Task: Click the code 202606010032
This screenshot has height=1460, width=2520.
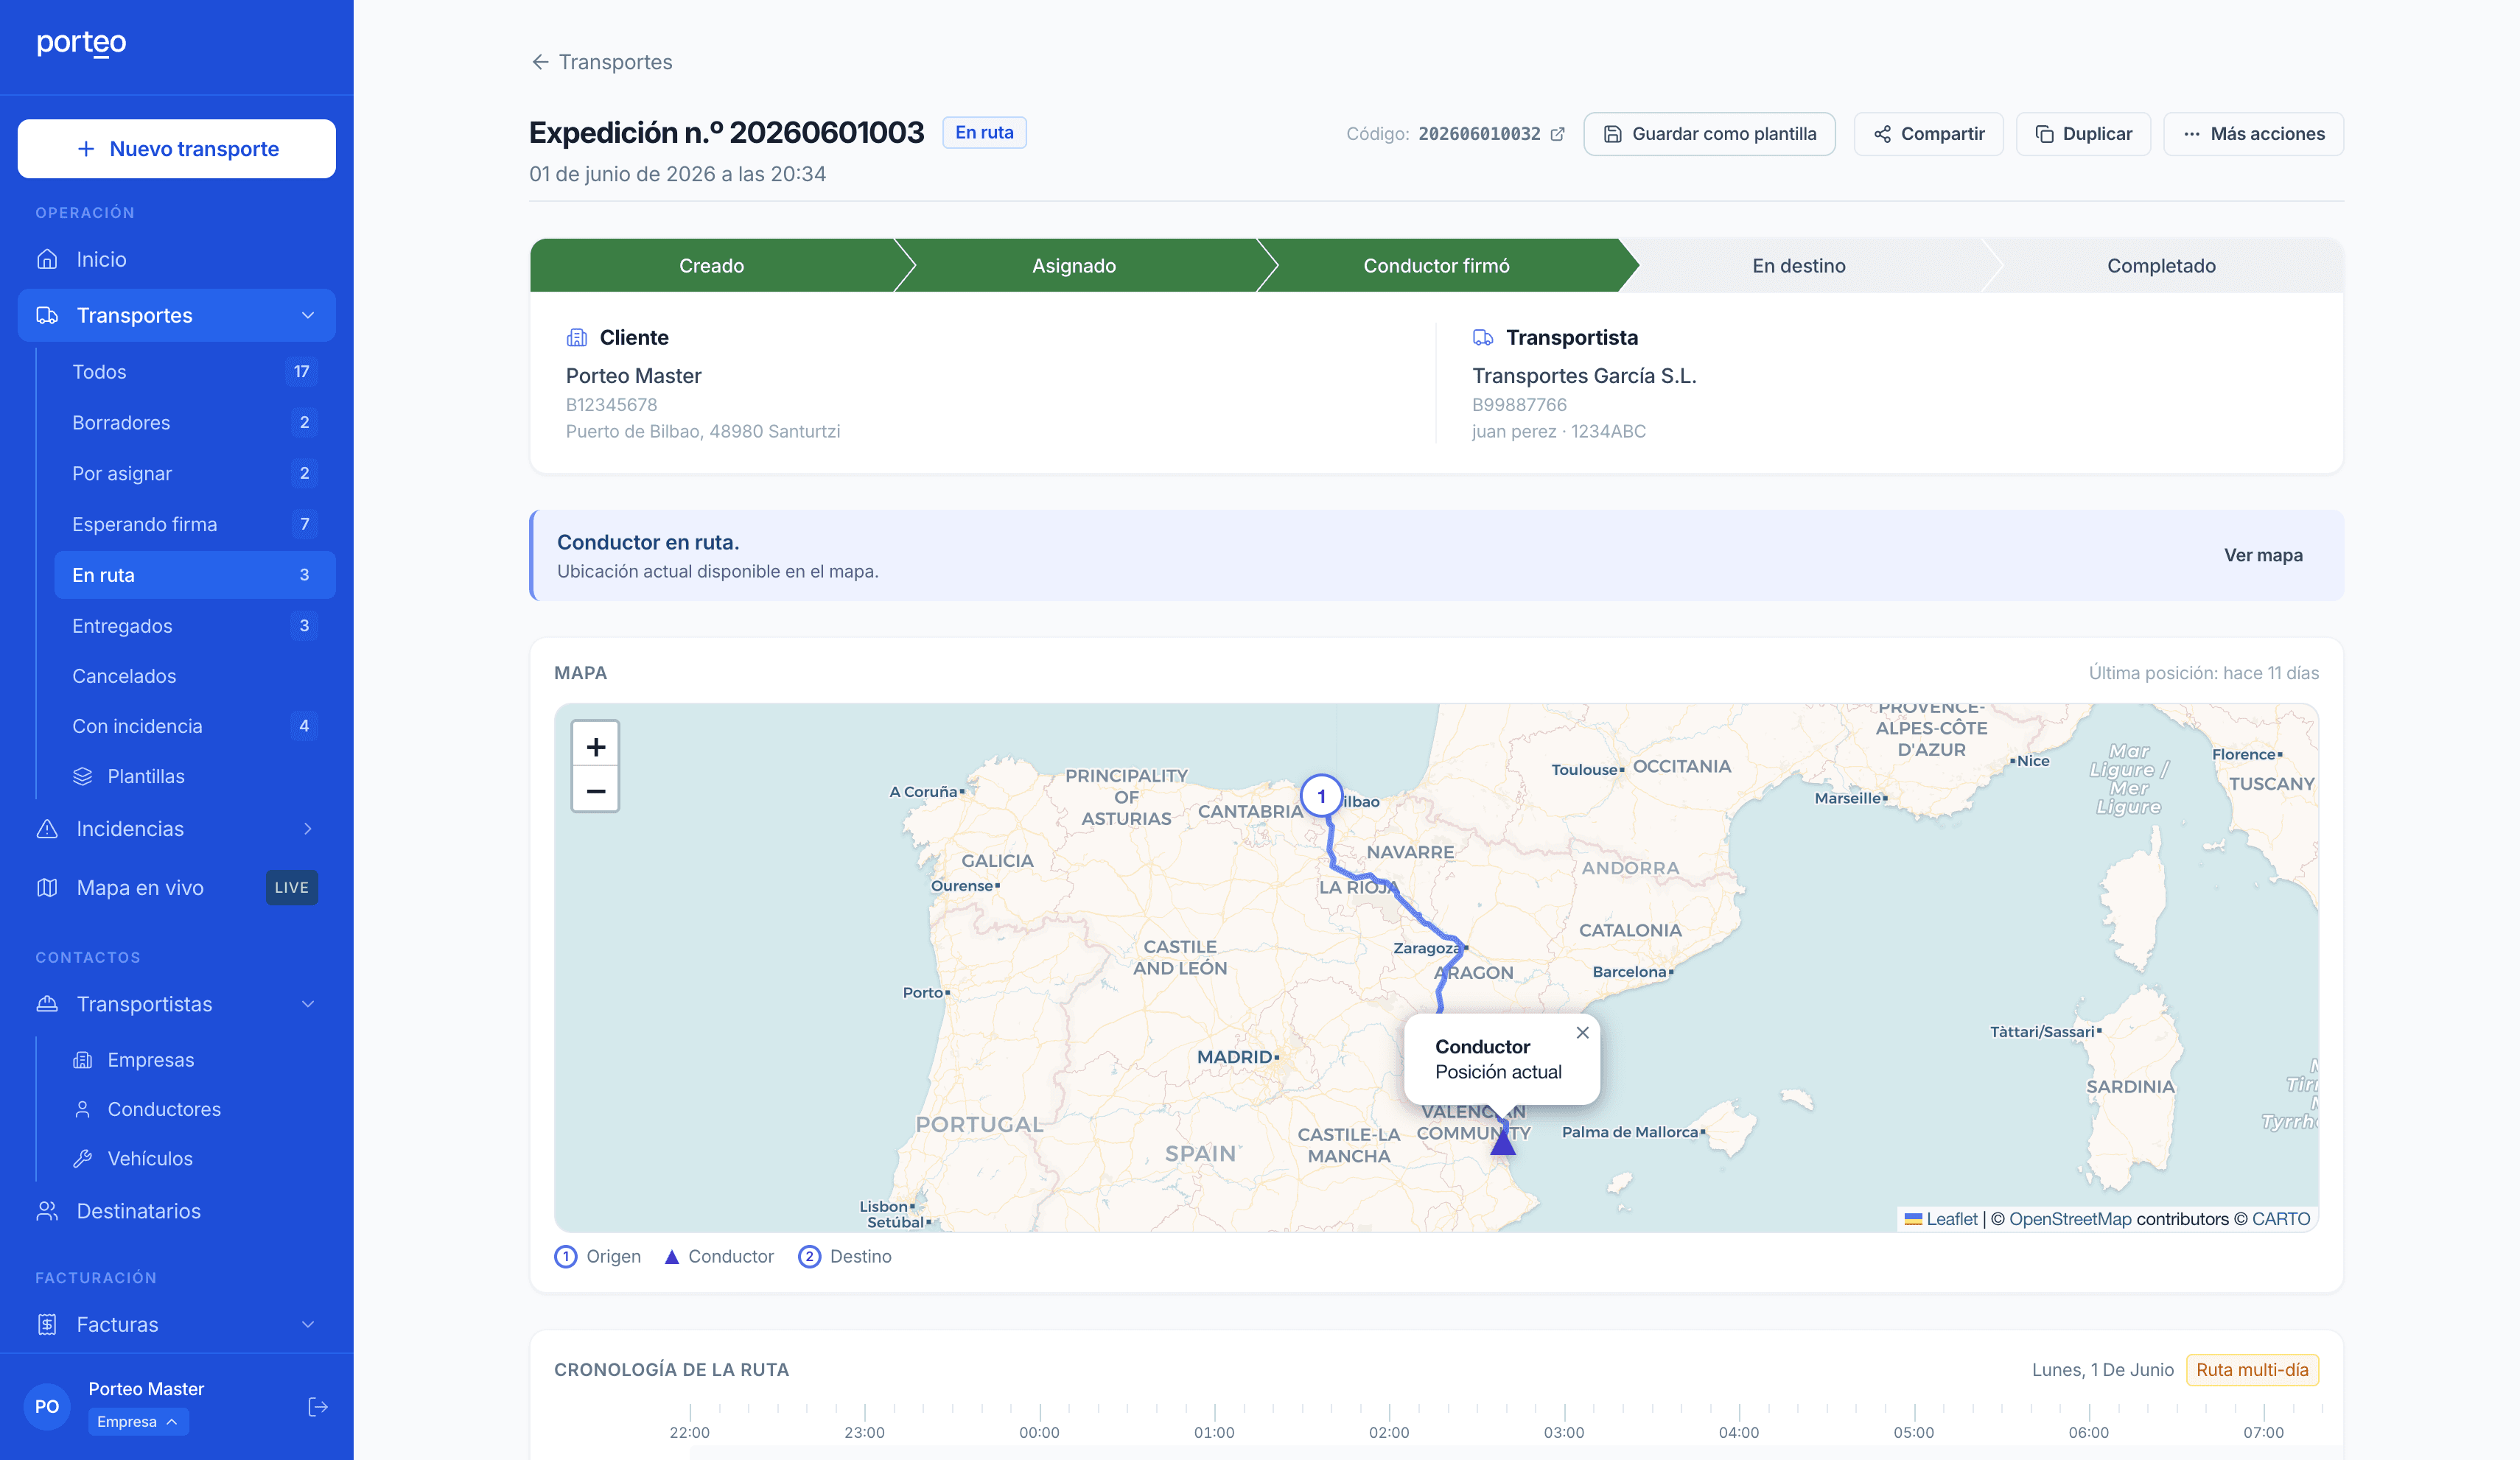Action: [x=1479, y=134]
